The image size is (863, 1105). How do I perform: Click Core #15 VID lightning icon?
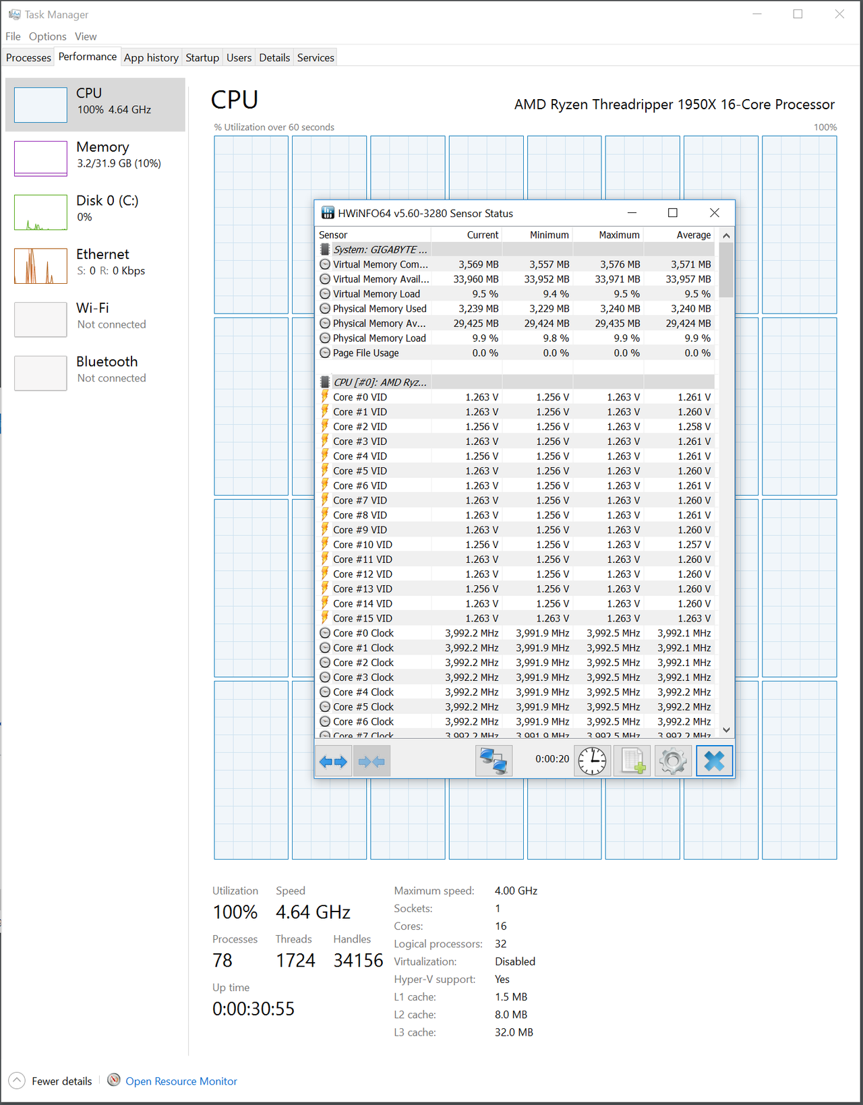click(325, 618)
